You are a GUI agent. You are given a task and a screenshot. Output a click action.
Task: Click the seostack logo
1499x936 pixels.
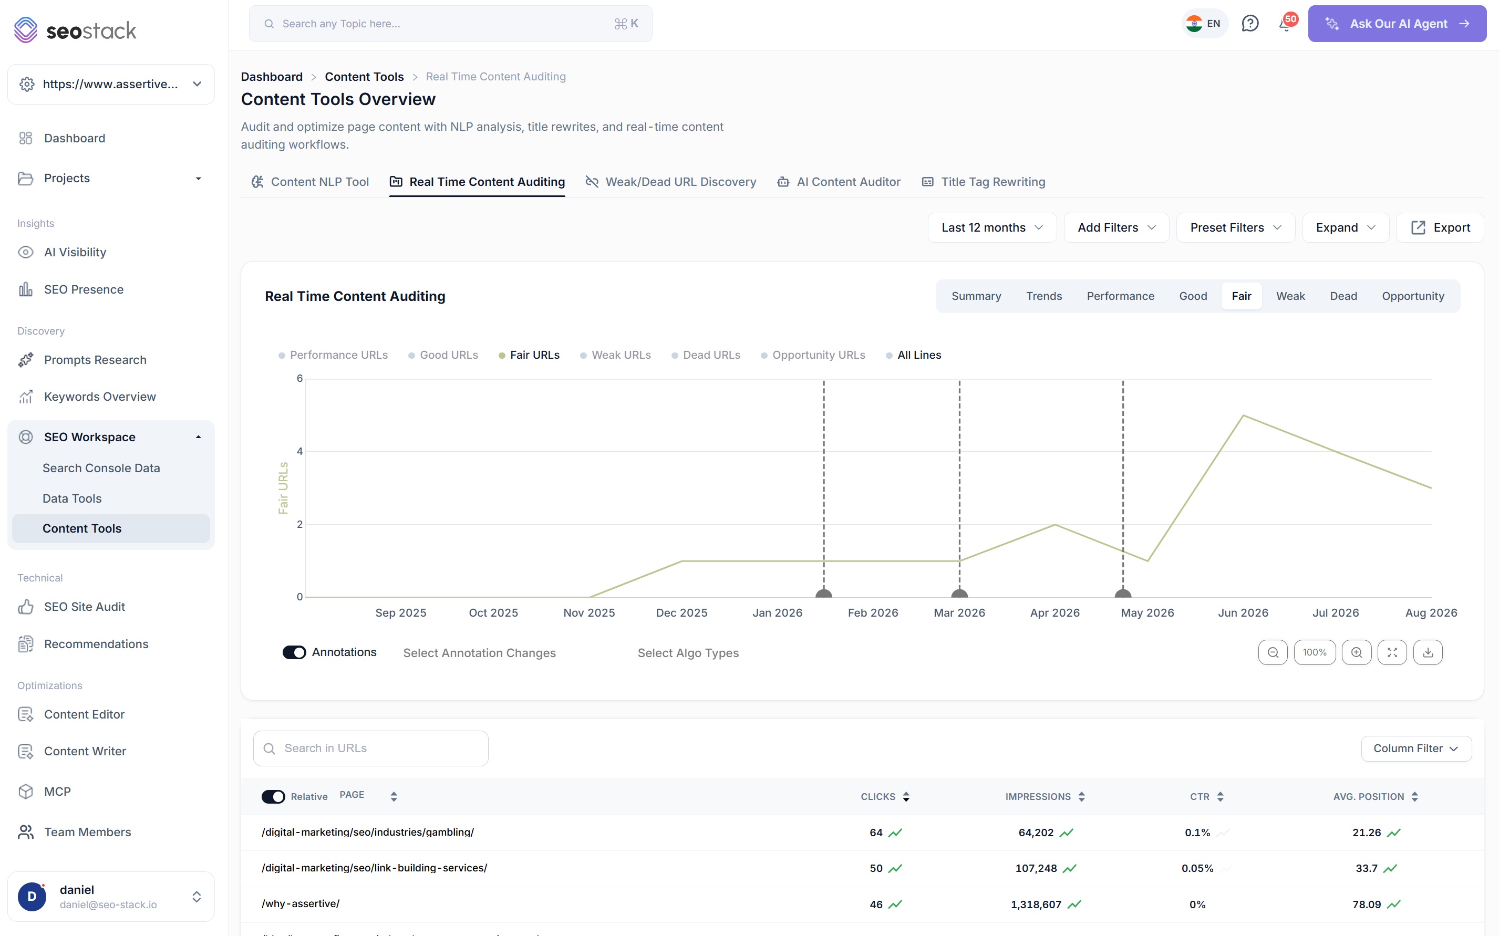pos(74,30)
